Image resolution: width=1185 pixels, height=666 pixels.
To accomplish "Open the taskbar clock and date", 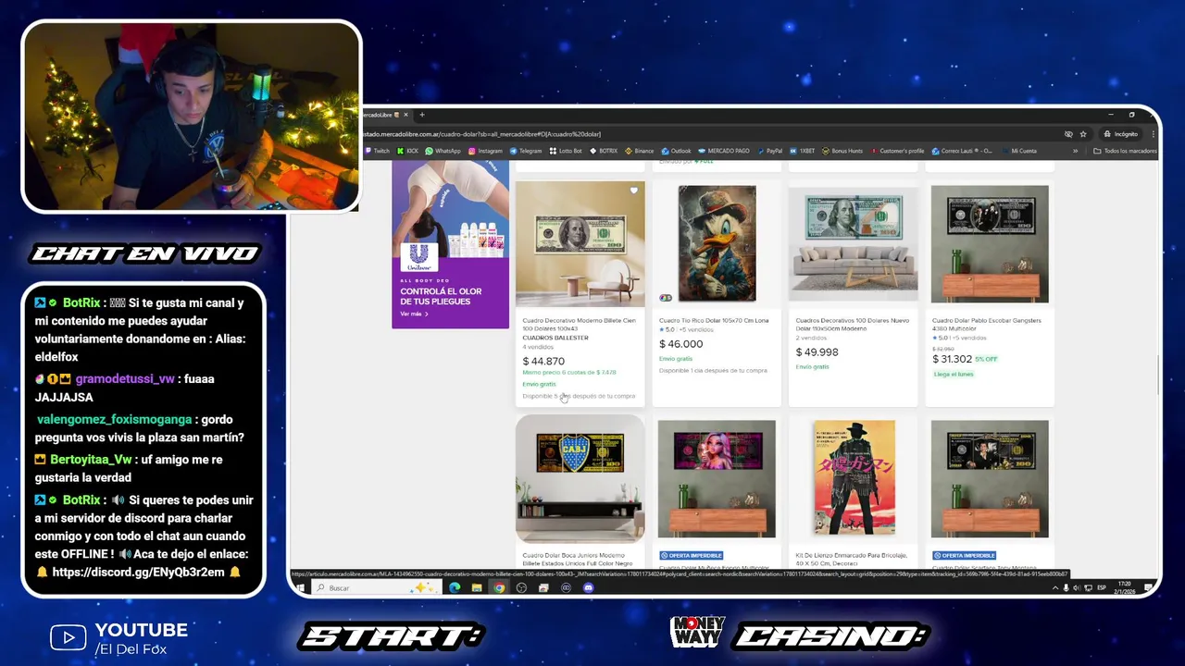I will coord(1125,587).
